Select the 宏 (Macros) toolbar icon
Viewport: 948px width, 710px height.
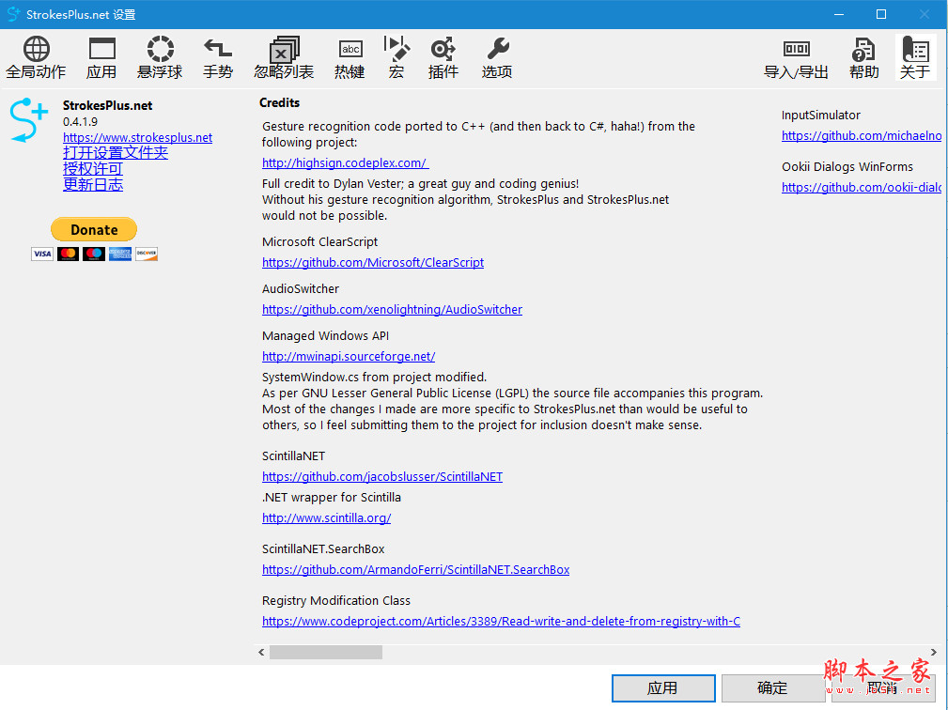pyautogui.click(x=396, y=56)
